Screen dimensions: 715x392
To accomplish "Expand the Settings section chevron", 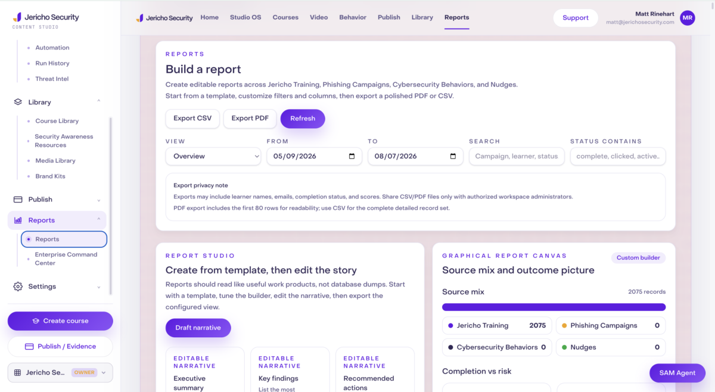I will coord(99,287).
